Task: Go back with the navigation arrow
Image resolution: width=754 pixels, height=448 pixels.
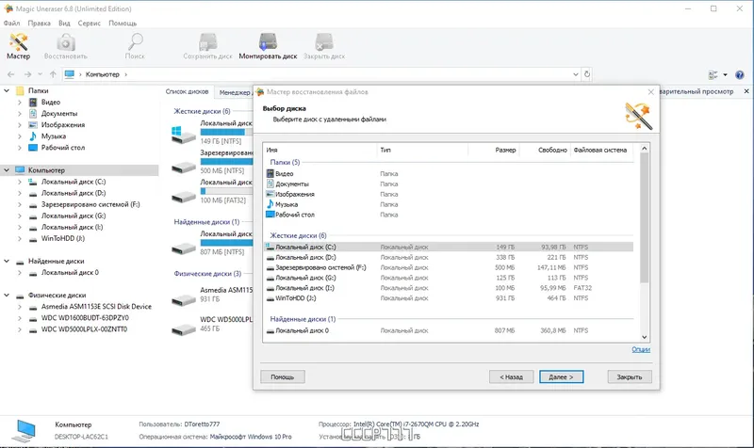Action: pyautogui.click(x=11, y=74)
